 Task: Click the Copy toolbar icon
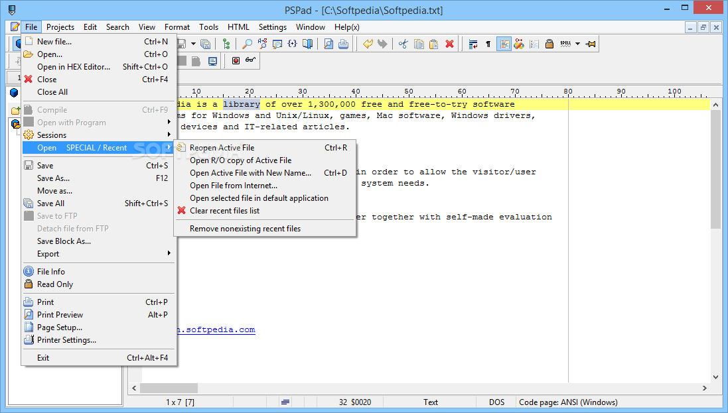click(x=418, y=44)
